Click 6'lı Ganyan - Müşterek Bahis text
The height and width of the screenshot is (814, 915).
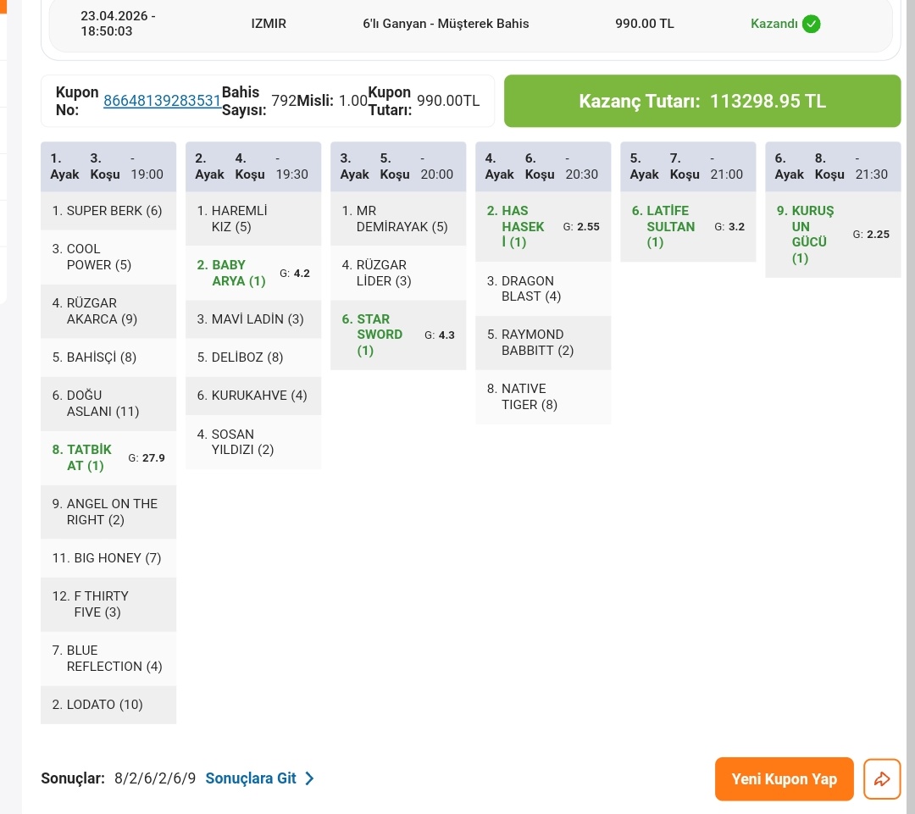click(446, 24)
